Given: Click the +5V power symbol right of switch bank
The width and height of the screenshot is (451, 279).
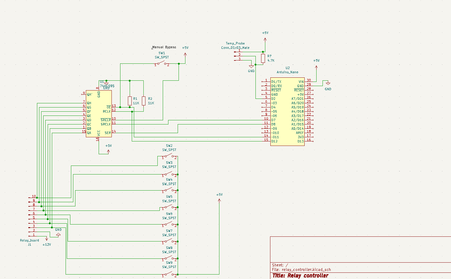Looking at the screenshot, I should point(219,201).
